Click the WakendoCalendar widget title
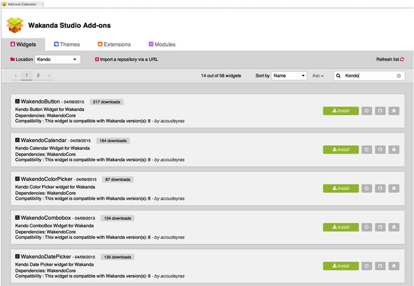The image size is (414, 286). [43, 140]
